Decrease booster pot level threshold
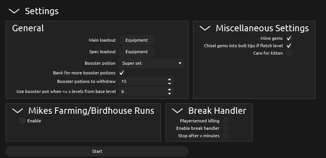 click(170, 93)
